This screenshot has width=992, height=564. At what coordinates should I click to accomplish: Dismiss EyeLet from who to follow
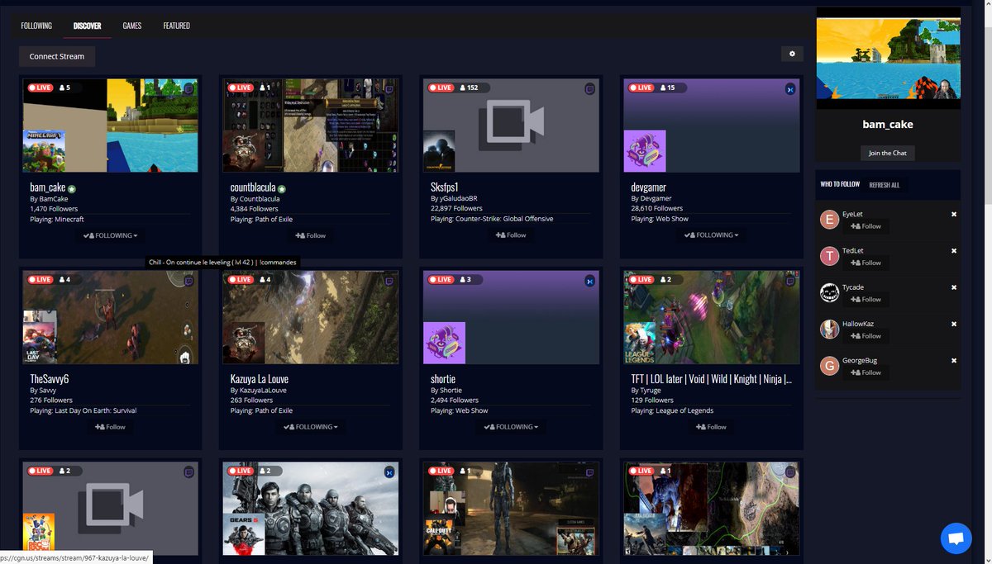tap(954, 215)
